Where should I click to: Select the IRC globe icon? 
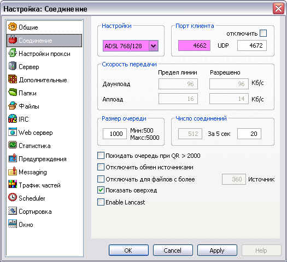(x=13, y=119)
